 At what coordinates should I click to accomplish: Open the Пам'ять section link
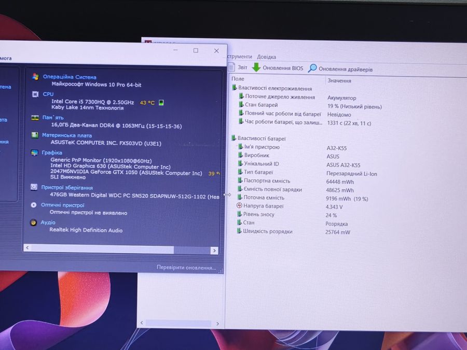coord(53,118)
